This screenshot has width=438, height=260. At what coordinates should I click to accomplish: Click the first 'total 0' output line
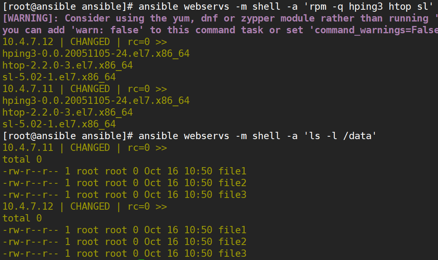22,159
